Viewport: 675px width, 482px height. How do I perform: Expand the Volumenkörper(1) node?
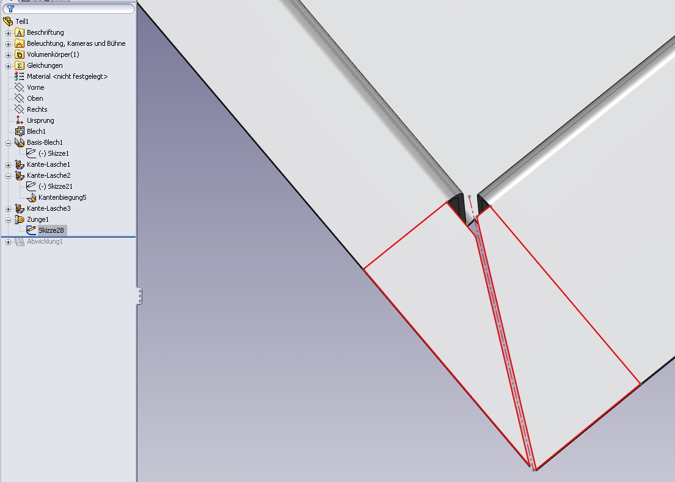click(8, 54)
